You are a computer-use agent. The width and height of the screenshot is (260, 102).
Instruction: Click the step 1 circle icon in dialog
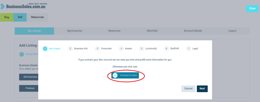tap(45, 49)
